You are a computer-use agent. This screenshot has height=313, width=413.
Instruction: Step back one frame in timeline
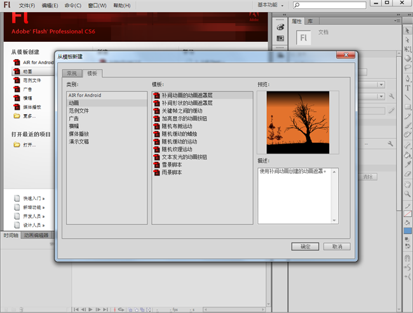click(83, 309)
